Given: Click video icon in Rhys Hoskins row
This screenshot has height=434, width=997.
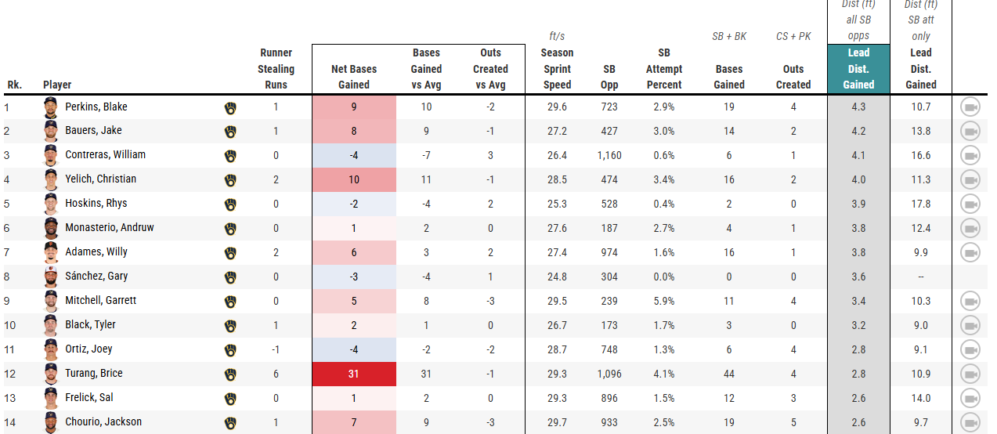Looking at the screenshot, I should tap(970, 204).
